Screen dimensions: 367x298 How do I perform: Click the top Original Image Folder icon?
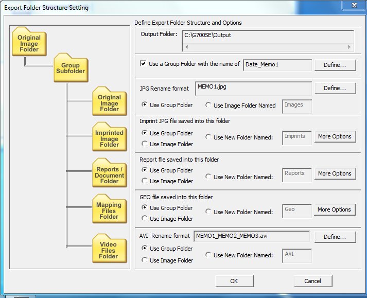(29, 42)
